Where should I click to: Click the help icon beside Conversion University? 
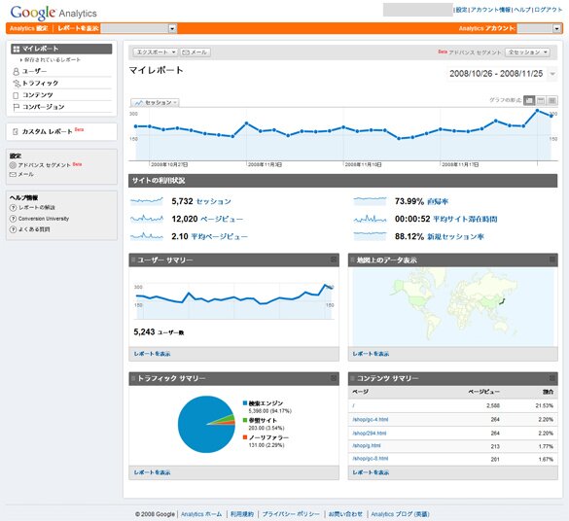(13, 219)
